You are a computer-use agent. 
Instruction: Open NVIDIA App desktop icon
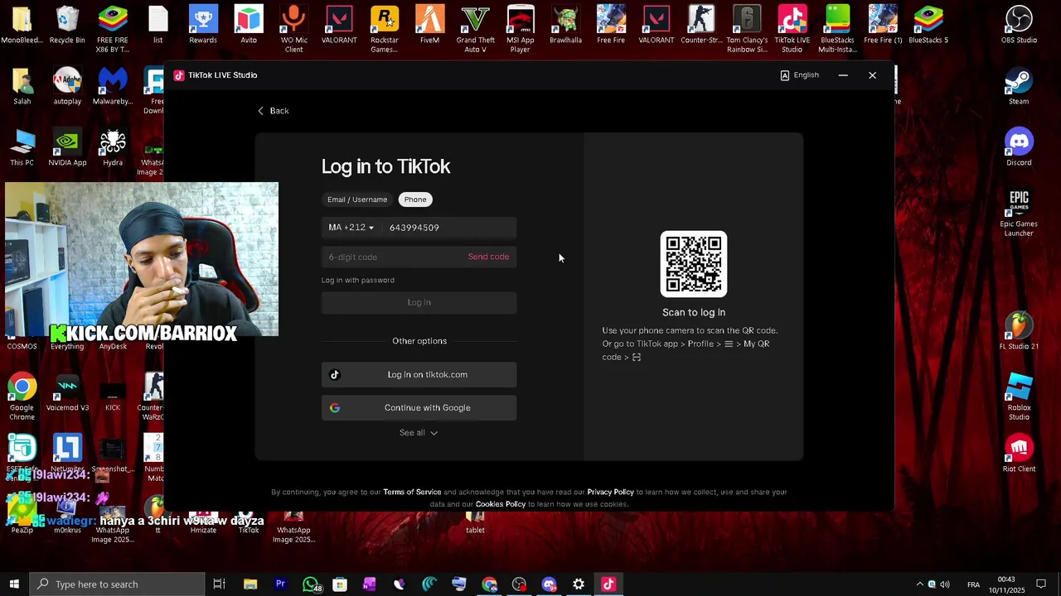pos(67,147)
